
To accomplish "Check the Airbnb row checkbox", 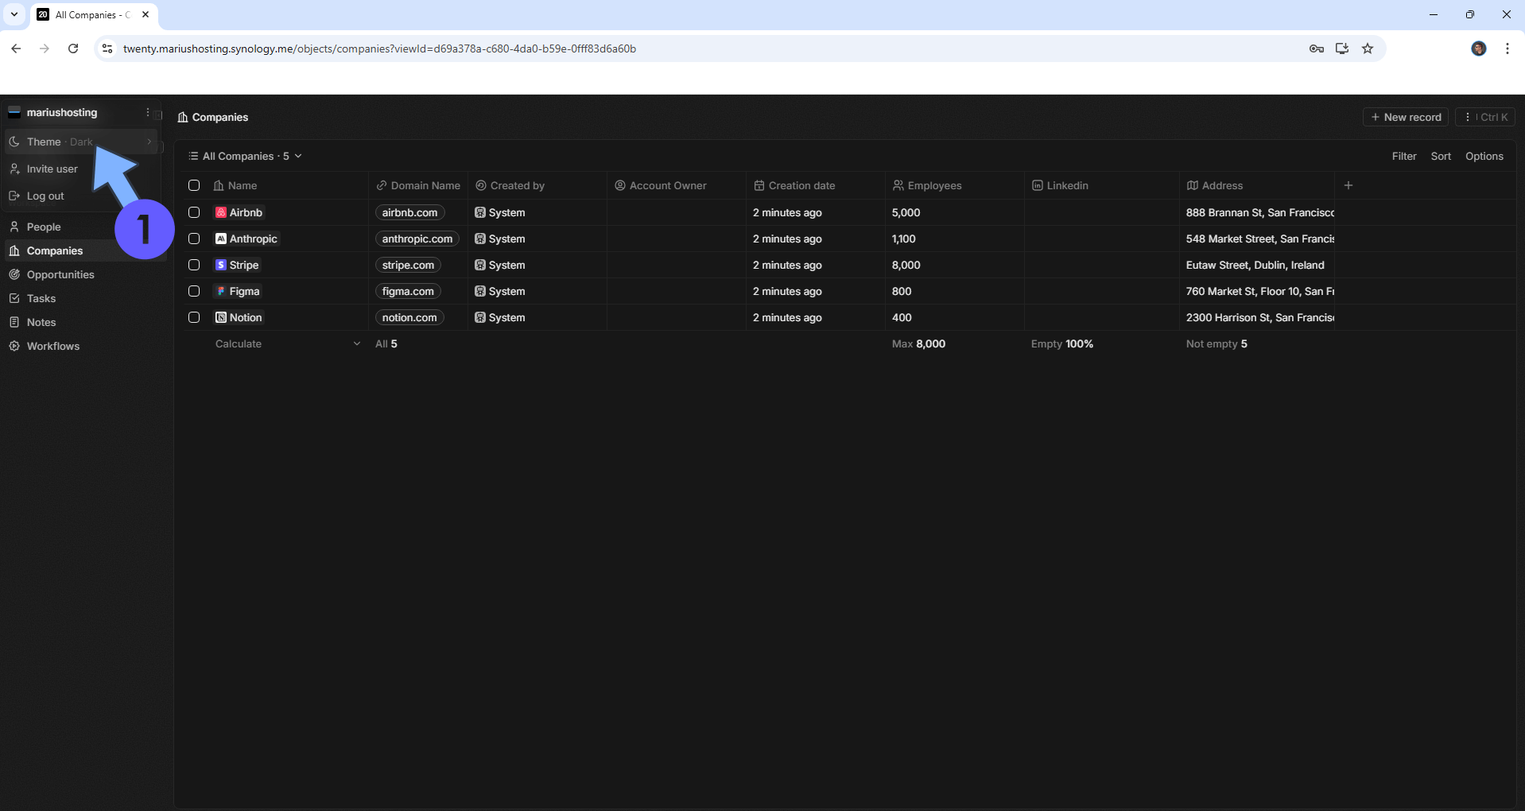I will coord(194,212).
